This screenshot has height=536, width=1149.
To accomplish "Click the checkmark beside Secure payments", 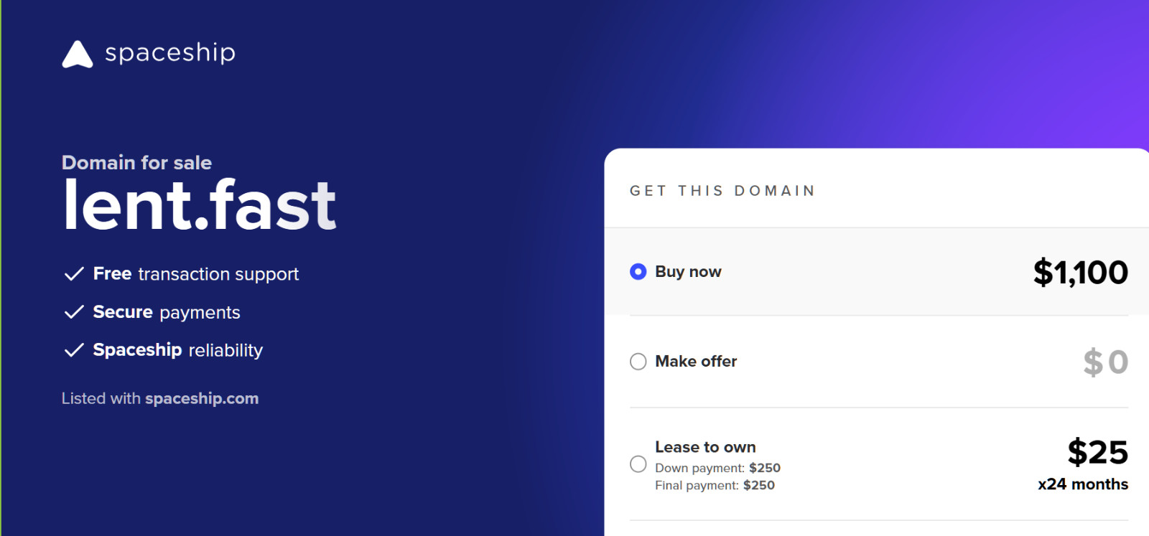I will [x=72, y=311].
